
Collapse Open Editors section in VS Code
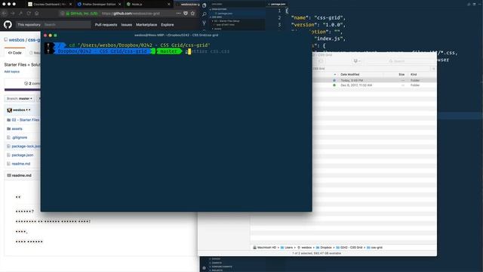coord(219,9)
